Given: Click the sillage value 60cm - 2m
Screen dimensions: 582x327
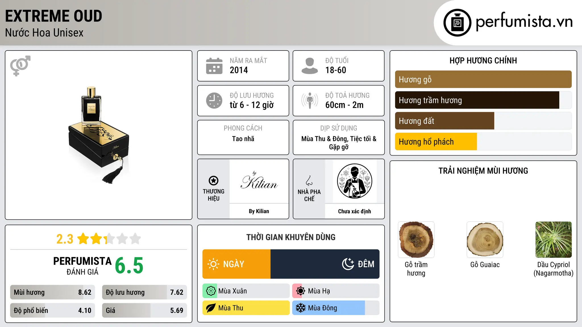Looking at the screenshot, I should pyautogui.click(x=344, y=105).
